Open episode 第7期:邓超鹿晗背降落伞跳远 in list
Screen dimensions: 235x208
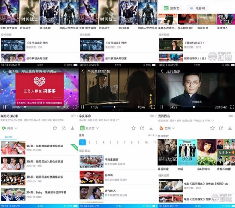coord(39,148)
